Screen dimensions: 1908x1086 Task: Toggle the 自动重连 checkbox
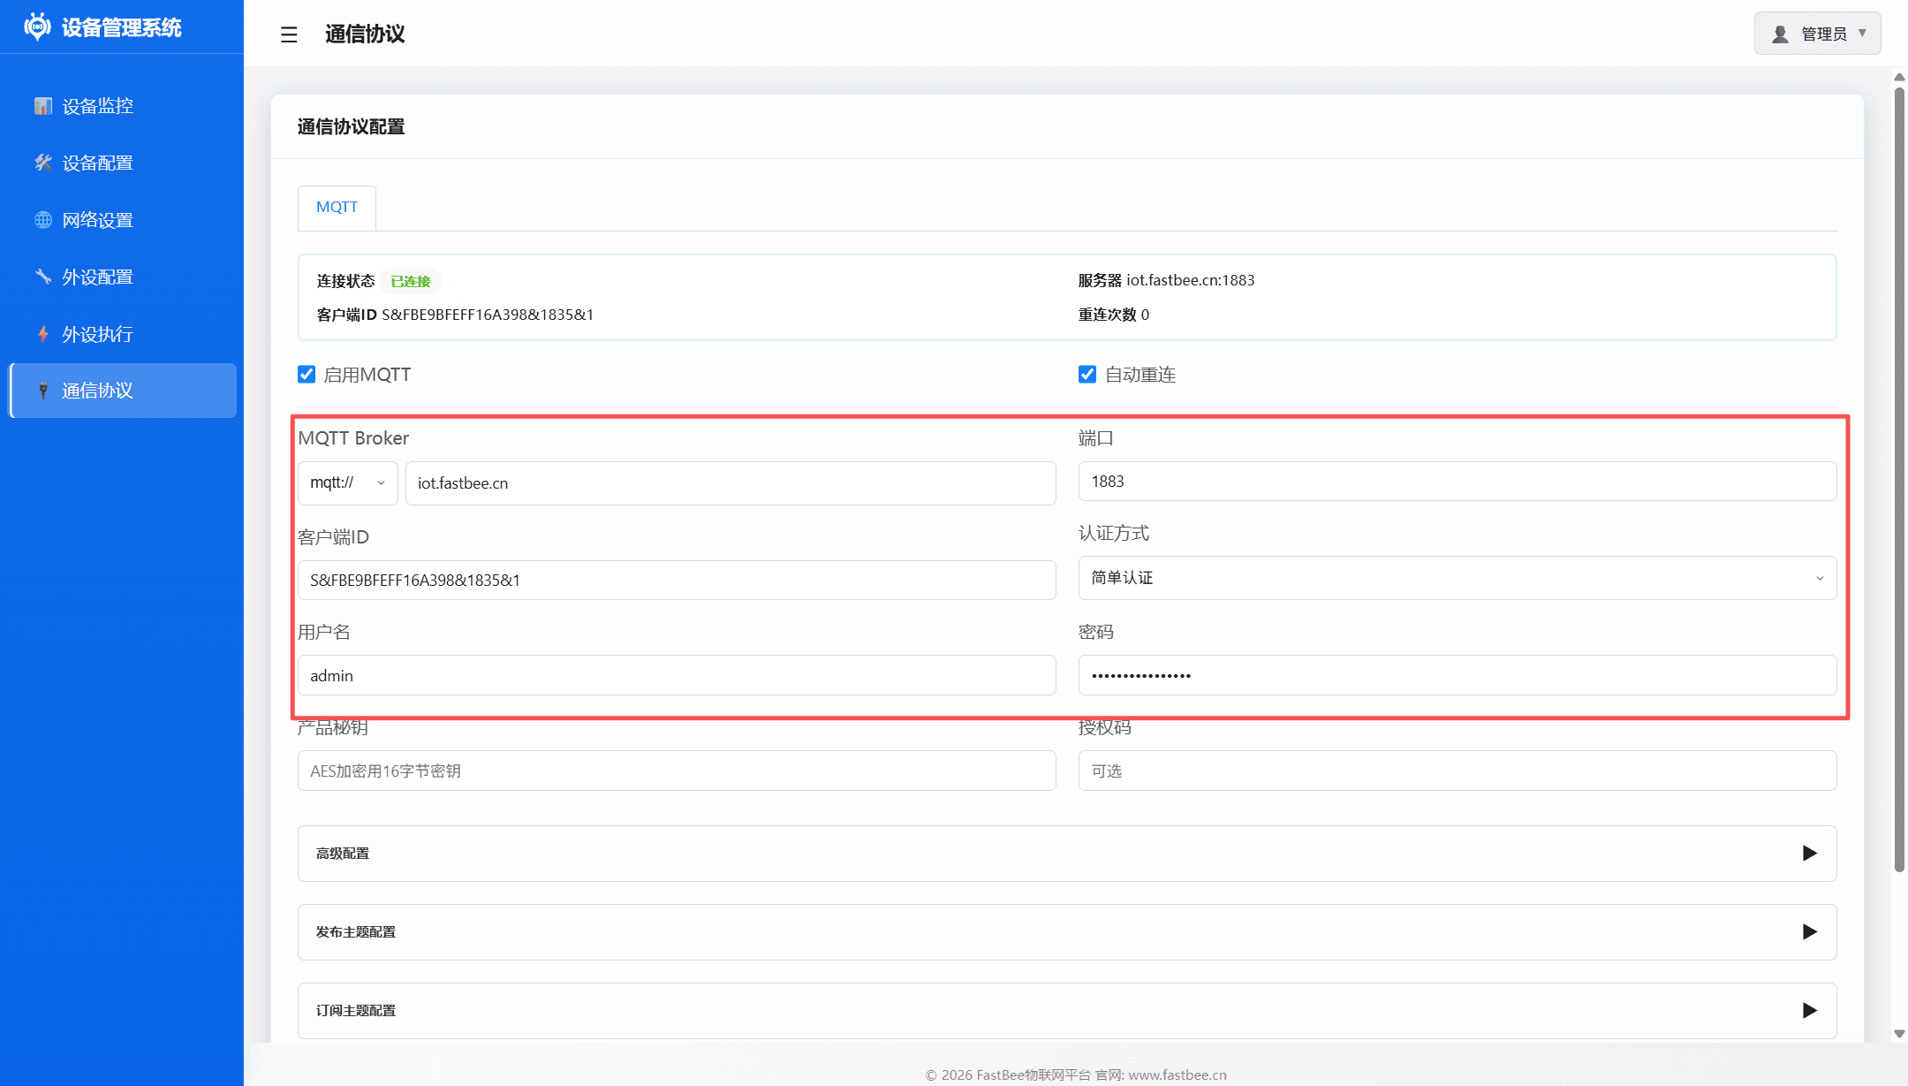click(1087, 375)
